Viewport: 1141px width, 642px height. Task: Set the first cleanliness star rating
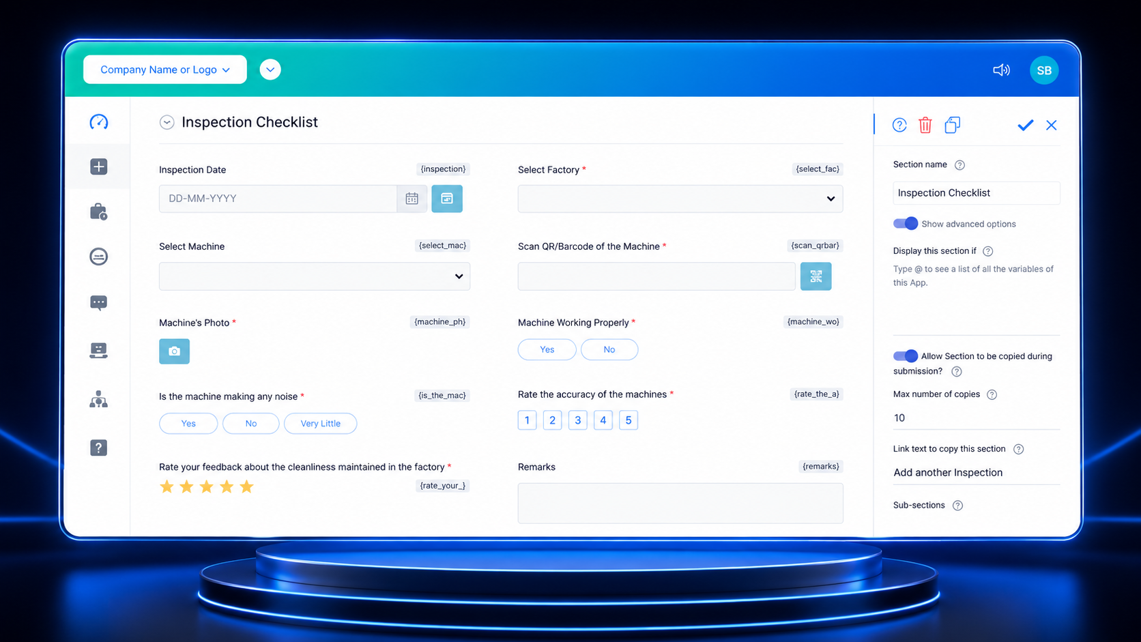167,486
